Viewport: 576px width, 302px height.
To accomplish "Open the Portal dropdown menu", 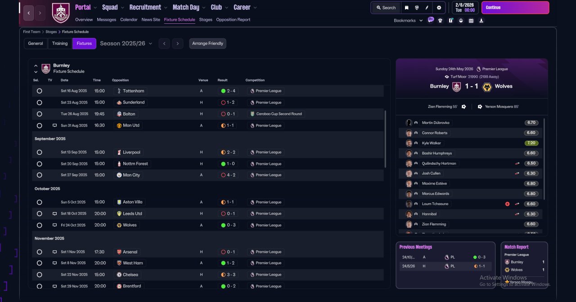I will click(x=85, y=7).
